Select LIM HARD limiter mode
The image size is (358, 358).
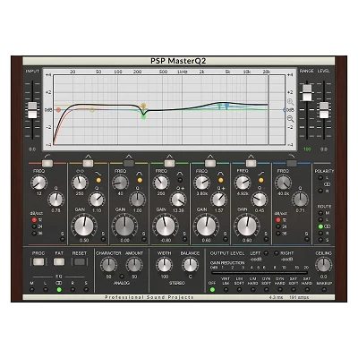click(252, 289)
